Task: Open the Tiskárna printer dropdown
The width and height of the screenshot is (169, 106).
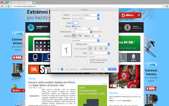Action: click(x=85, y=15)
